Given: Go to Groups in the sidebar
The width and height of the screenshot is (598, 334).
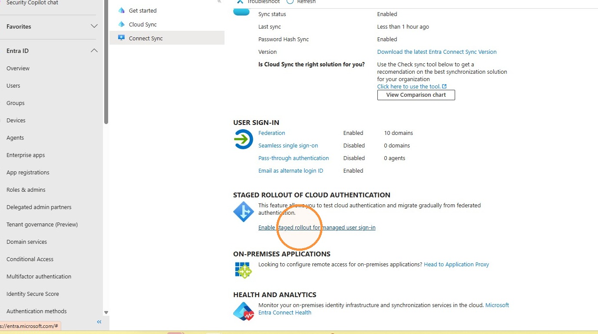Looking at the screenshot, I should click(x=15, y=103).
